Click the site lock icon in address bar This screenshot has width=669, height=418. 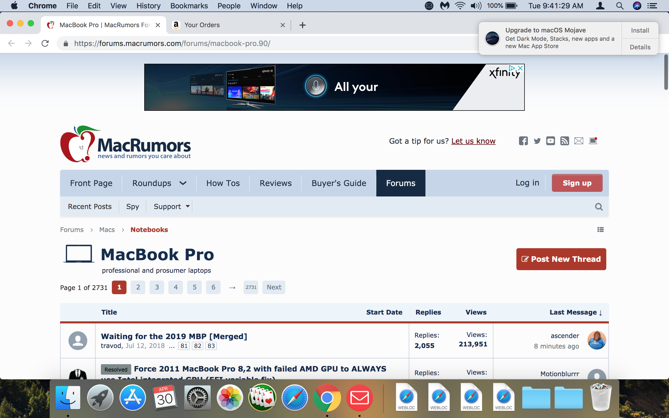click(66, 44)
